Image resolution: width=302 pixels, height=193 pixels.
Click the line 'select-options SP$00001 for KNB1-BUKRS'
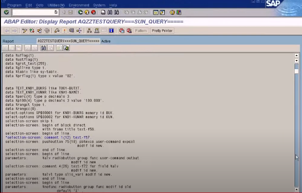[60, 113]
